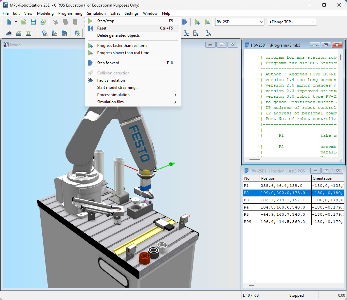Click the slower than real time toolbar icon
Viewport: 347px width, 300px height.
pyautogui.click(x=207, y=22)
